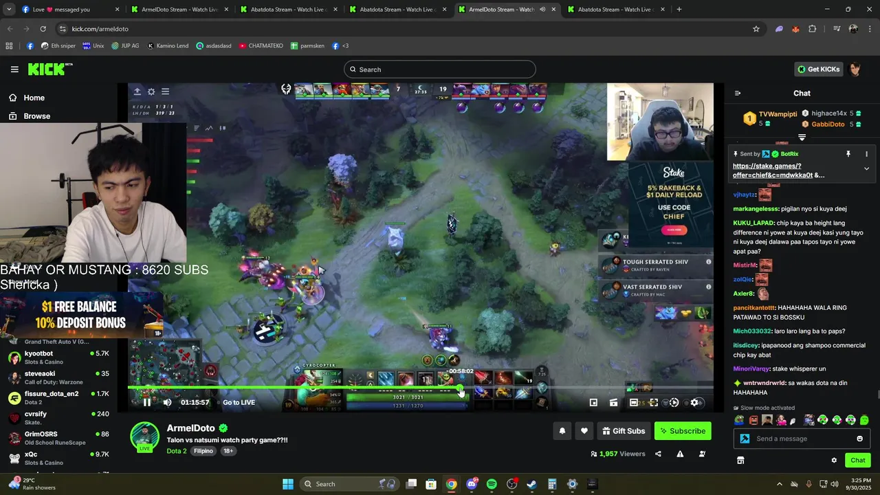This screenshot has width=880, height=495.
Task: Click the green Subscribe button
Action: coord(683,431)
